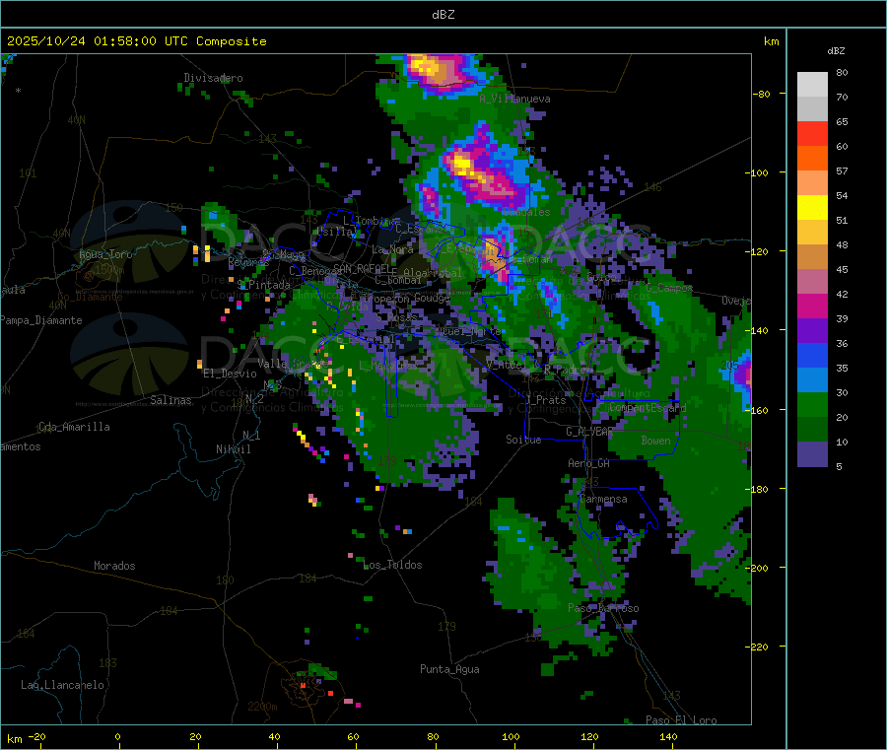Select the Nihuil location label
This screenshot has height=750, width=887.
click(233, 449)
